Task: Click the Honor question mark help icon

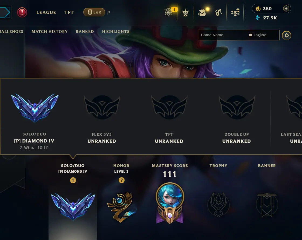Action: (122, 180)
